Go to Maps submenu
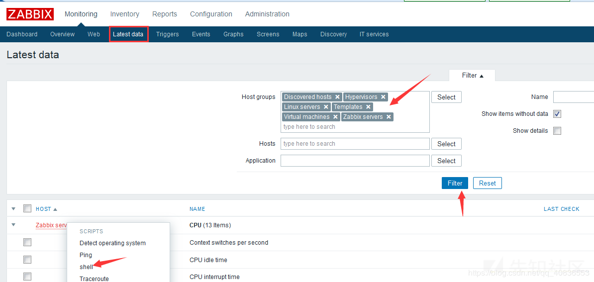This screenshot has width=594, height=282. pyautogui.click(x=299, y=34)
